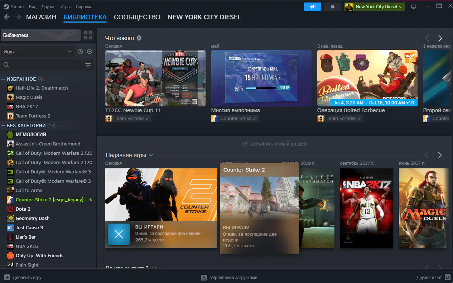
Task: Select МЕМОЛОГИЯ in the game list
Action: tap(31, 134)
